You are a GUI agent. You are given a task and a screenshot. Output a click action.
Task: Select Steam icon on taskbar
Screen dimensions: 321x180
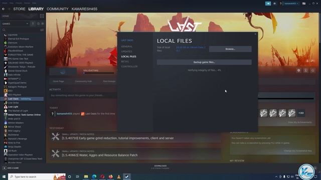[x=127, y=176]
